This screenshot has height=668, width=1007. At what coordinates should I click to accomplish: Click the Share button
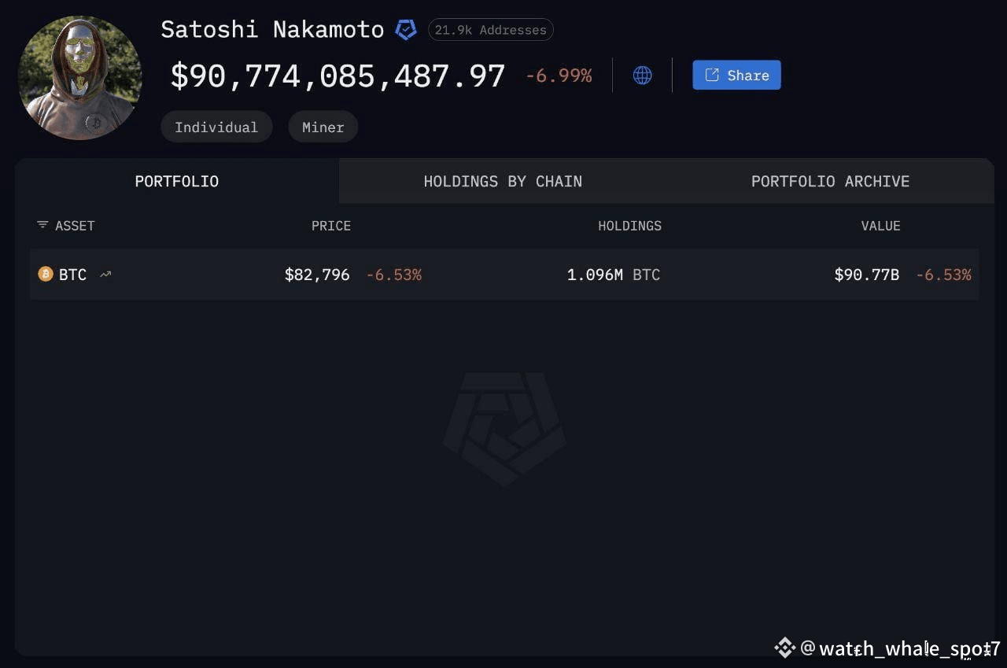pyautogui.click(x=736, y=75)
